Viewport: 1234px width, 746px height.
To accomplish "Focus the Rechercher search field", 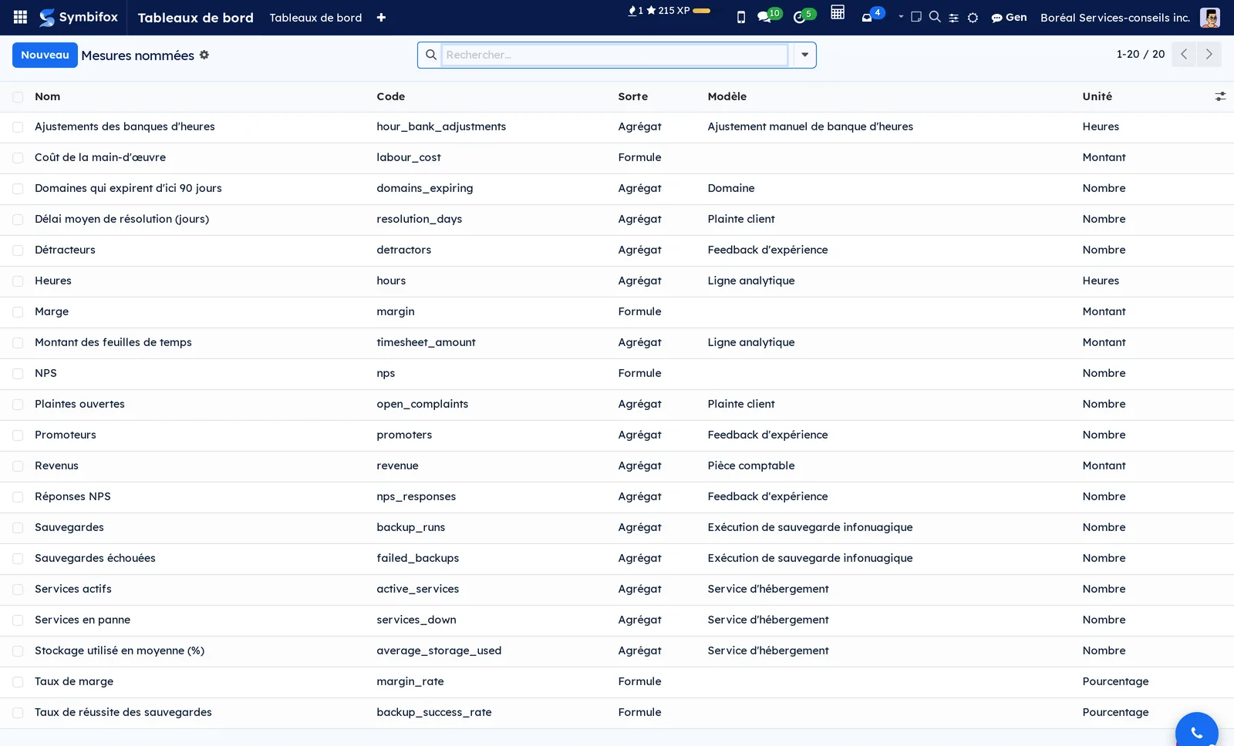I will [x=615, y=55].
